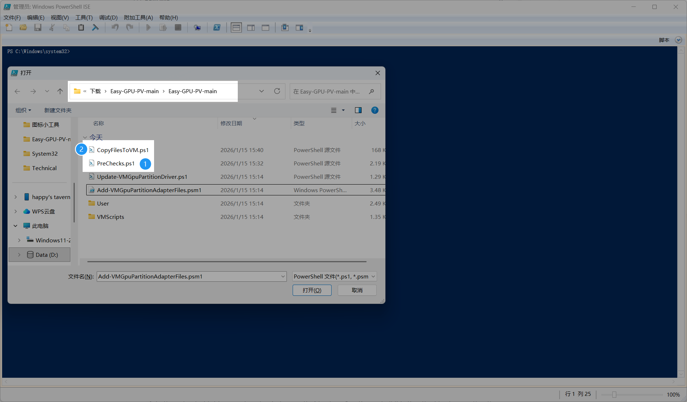Click the view layout list icon

coord(334,110)
